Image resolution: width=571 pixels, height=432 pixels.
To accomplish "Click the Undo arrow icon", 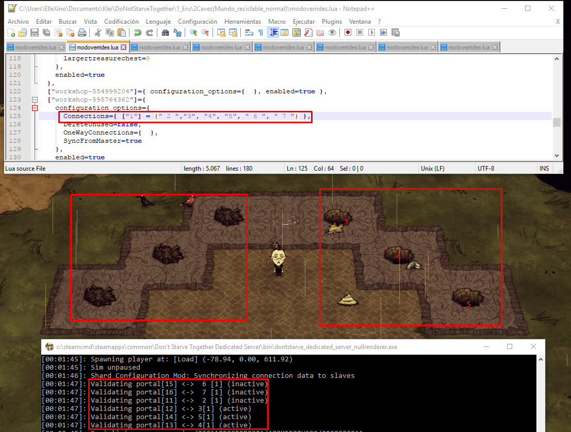I will [x=137, y=32].
